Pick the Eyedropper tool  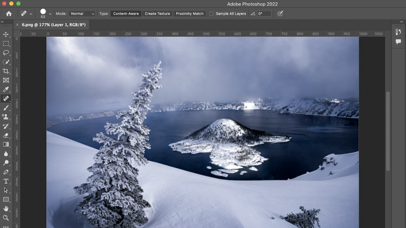coord(6,89)
